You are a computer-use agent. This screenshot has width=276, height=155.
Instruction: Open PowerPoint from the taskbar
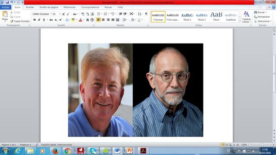pos(129,151)
